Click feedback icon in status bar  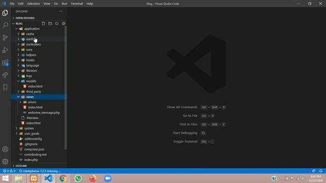[x=314, y=171]
